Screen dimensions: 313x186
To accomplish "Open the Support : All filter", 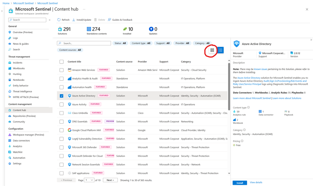I will 163,43.
